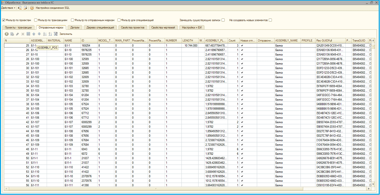This screenshot has width=380, height=195.
Task: Open Настройка соединения SQL
Action: click(x=53, y=8)
